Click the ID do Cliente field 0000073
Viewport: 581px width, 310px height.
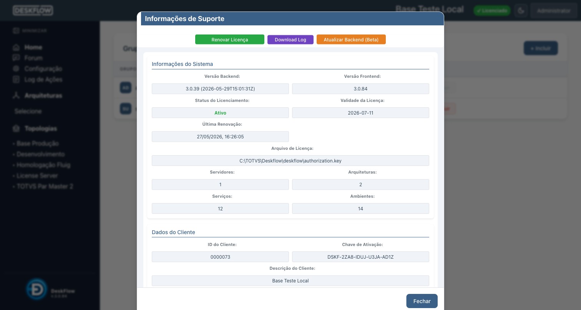pos(220,257)
